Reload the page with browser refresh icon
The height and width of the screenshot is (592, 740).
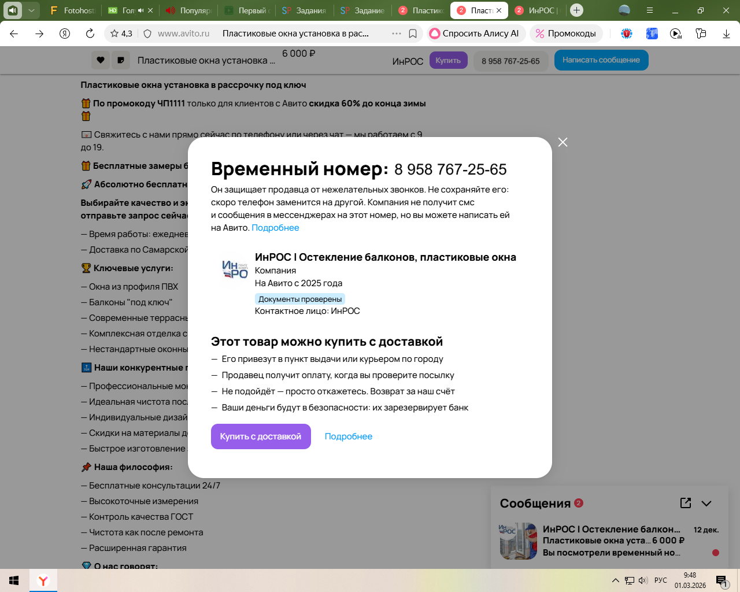click(x=90, y=34)
